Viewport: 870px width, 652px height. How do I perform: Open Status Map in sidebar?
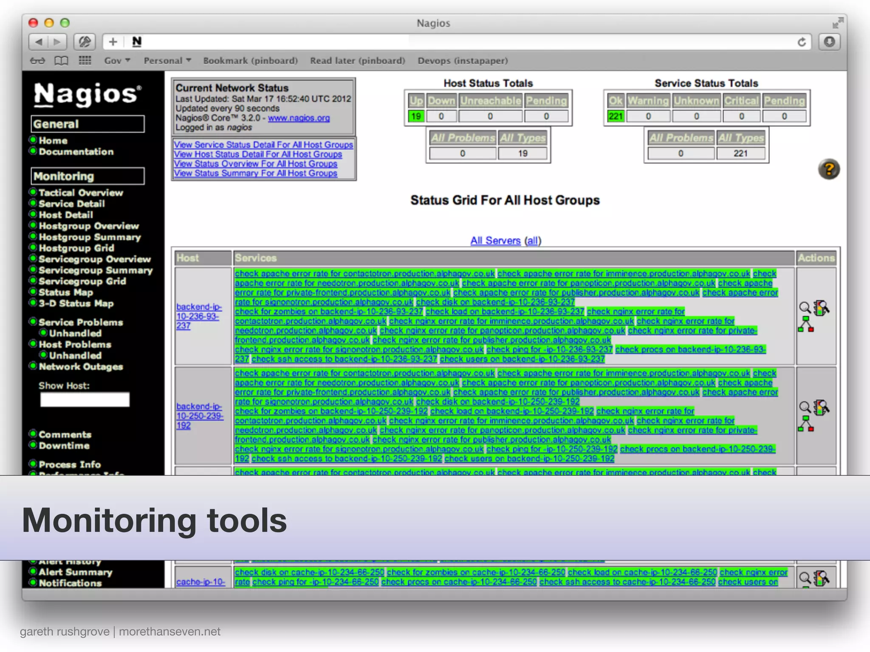pos(65,292)
